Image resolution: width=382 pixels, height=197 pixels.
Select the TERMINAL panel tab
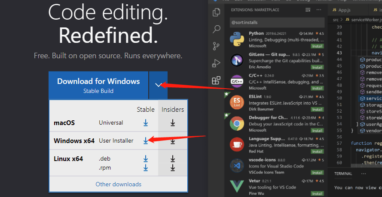[343, 173]
